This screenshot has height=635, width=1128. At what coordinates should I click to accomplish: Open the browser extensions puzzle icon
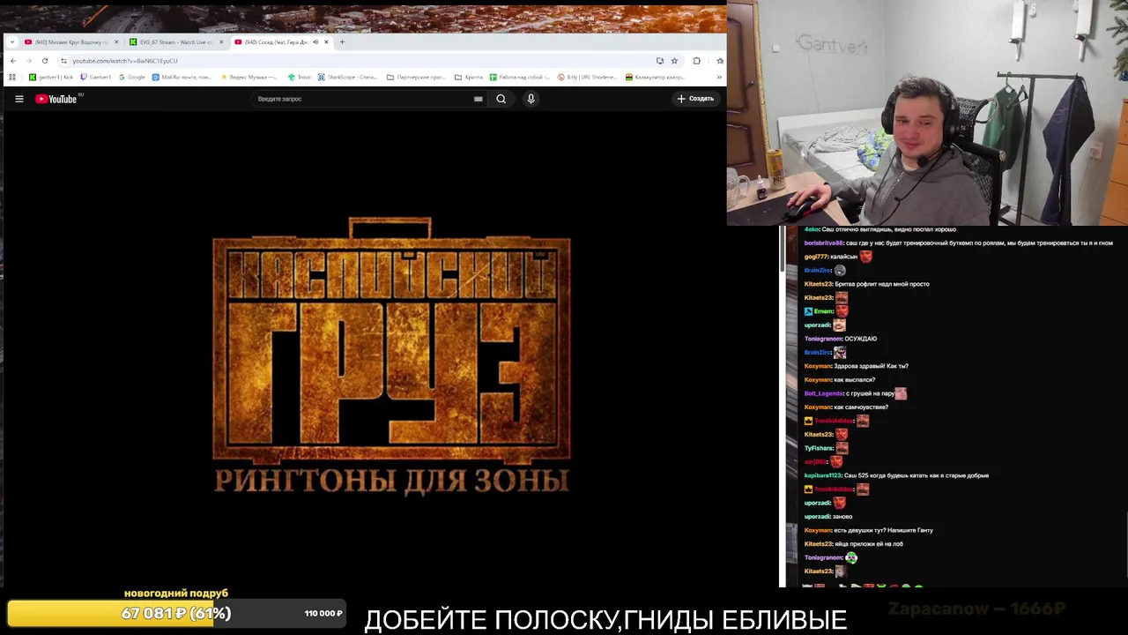pyautogui.click(x=696, y=61)
